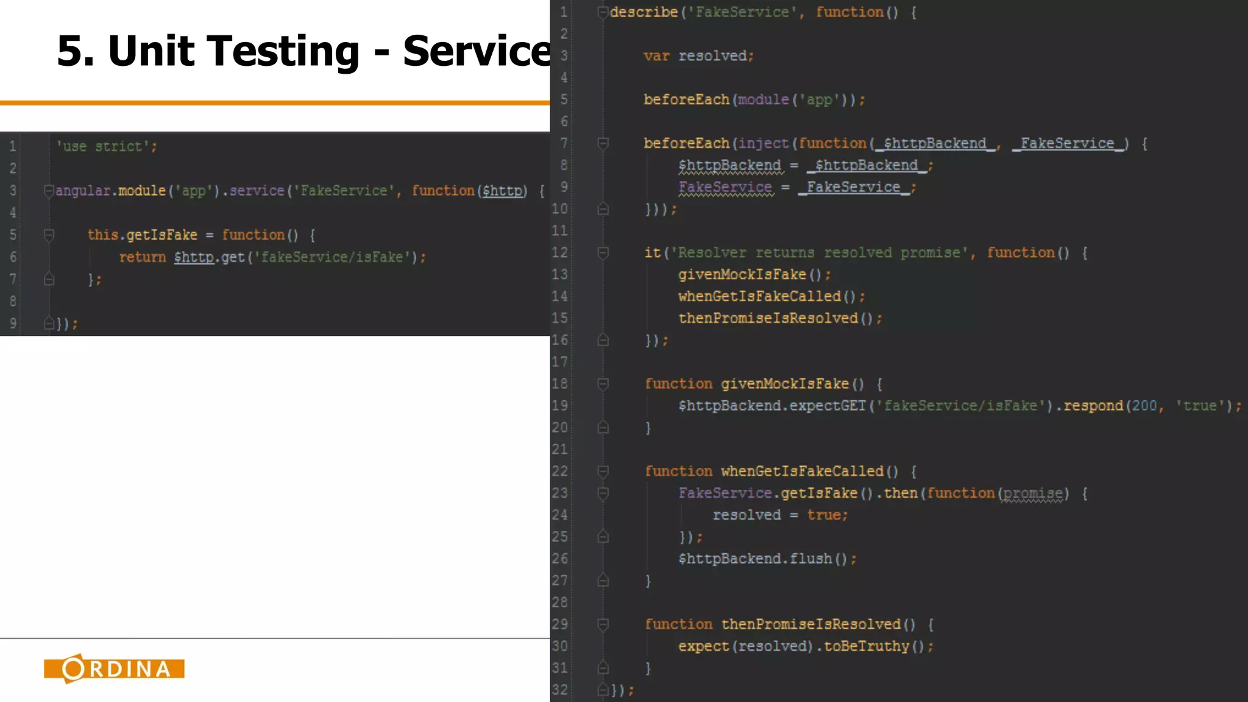Click fold end marker on line 32 of test file
The image size is (1248, 702).
(x=603, y=690)
